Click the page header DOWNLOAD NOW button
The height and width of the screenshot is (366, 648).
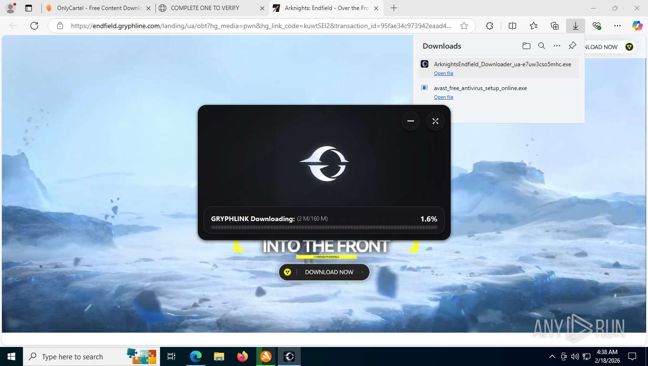[610, 47]
